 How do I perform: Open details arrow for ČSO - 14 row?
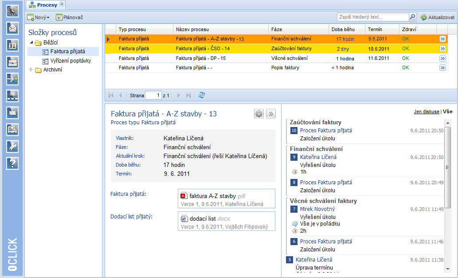coord(442,49)
